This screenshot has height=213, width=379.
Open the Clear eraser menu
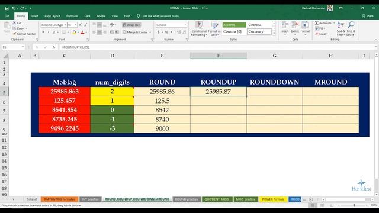pyautogui.click(x=322, y=34)
